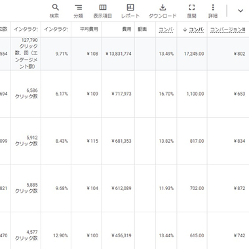The image size is (249, 249).
Task: Click the interaction rate 8.43%
Action: [62, 141]
